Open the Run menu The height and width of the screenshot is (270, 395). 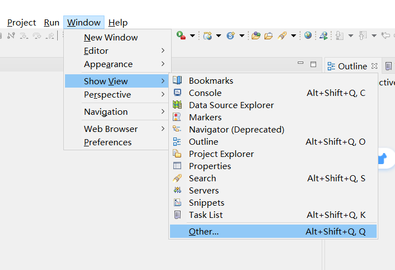point(52,23)
